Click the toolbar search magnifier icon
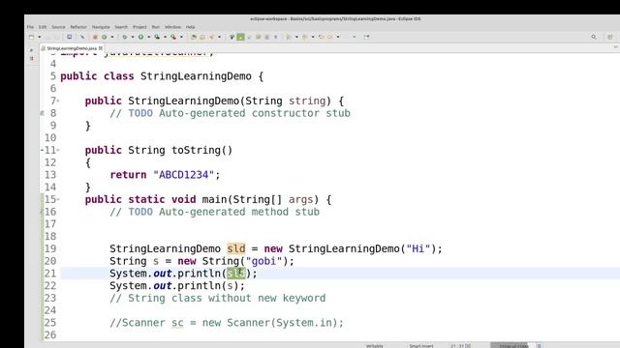Viewport: 620px width, 348px height. [x=594, y=37]
